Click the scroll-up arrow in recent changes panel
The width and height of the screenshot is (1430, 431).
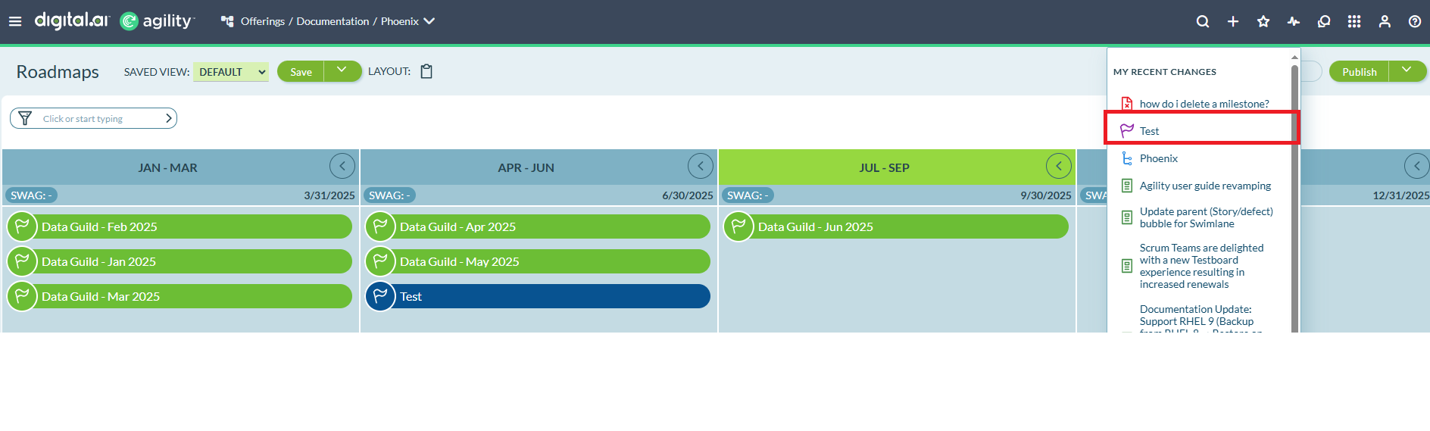point(1294,57)
